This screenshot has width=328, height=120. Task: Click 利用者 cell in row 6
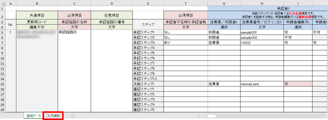224,38
